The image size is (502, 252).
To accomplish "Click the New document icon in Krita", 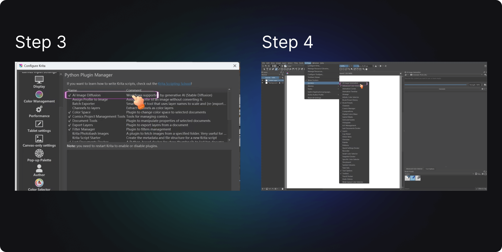I will click(263, 66).
